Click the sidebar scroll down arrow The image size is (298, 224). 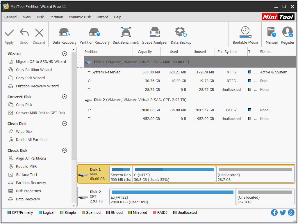(74, 206)
